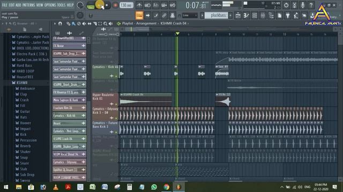Image resolution: width=343 pixels, height=192 pixels.
Task: Click the add-pattern plus beside pluckbass
Action: pyautogui.click(x=230, y=15)
